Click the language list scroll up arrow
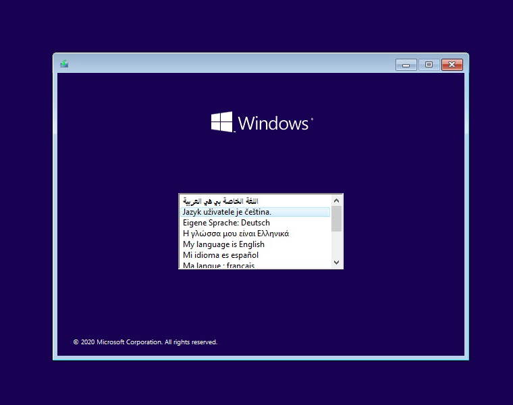Screen dimensions: 513x405 point(337,200)
